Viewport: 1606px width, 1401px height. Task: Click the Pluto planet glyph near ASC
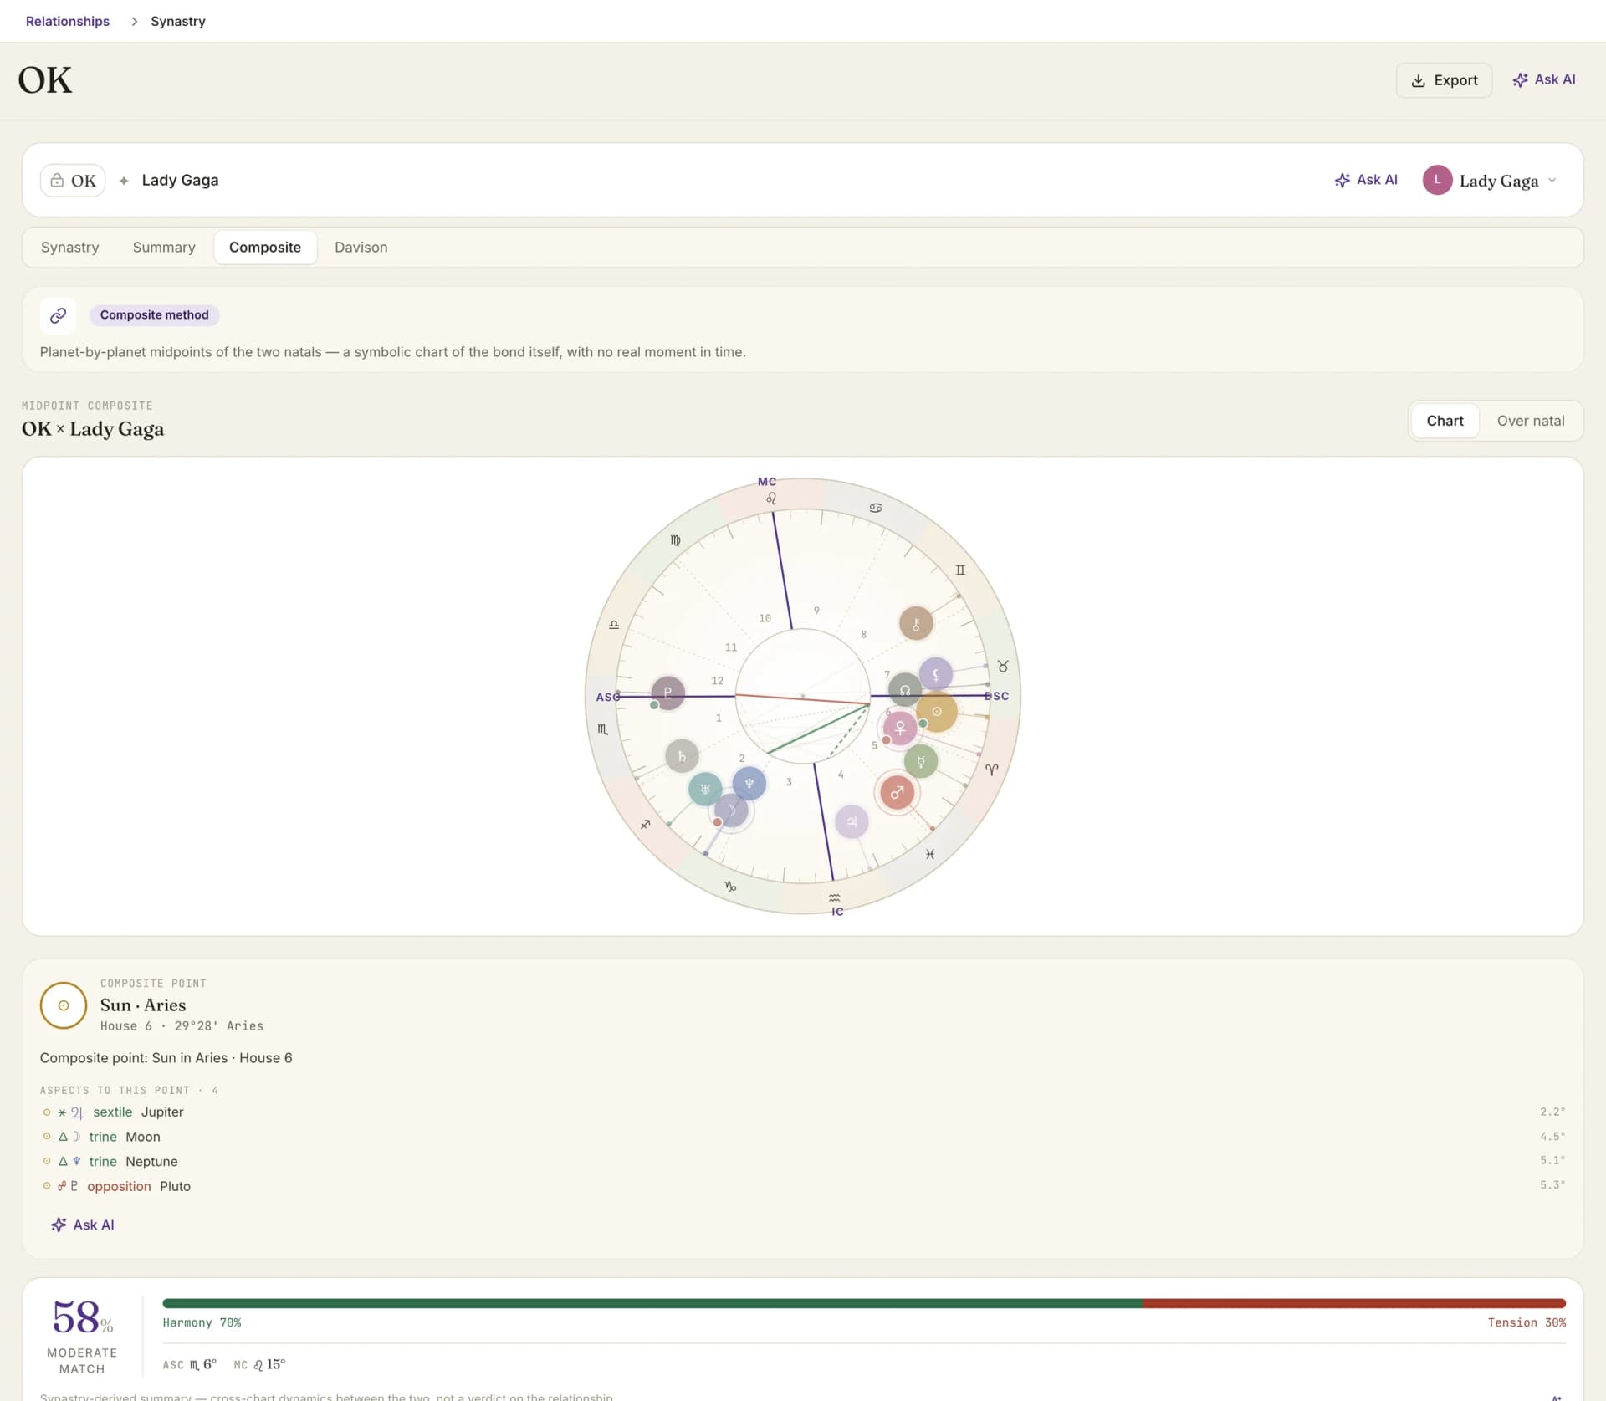pyautogui.click(x=667, y=693)
